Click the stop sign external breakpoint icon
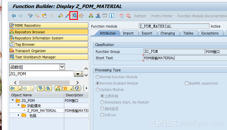Viewport: 227px width, 130px height. (x=128, y=16)
